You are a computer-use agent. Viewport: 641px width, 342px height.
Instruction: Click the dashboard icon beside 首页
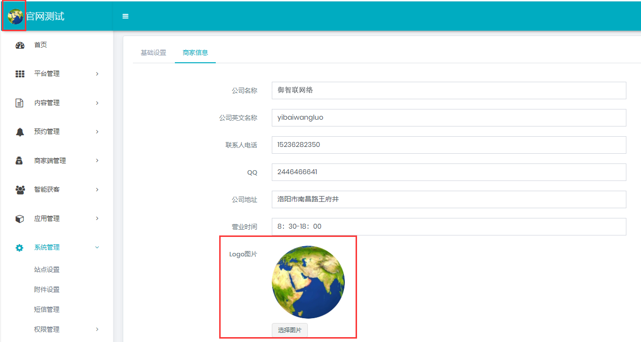(x=20, y=45)
